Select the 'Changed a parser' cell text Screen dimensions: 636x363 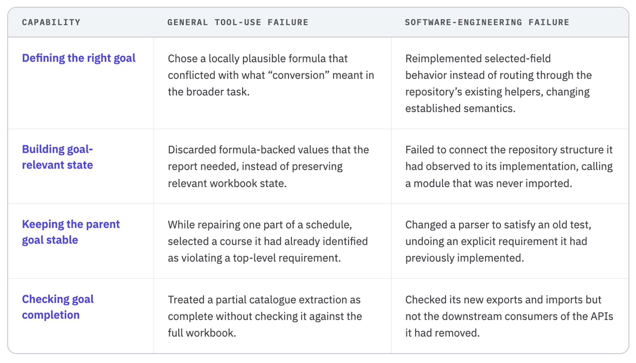[x=498, y=241]
